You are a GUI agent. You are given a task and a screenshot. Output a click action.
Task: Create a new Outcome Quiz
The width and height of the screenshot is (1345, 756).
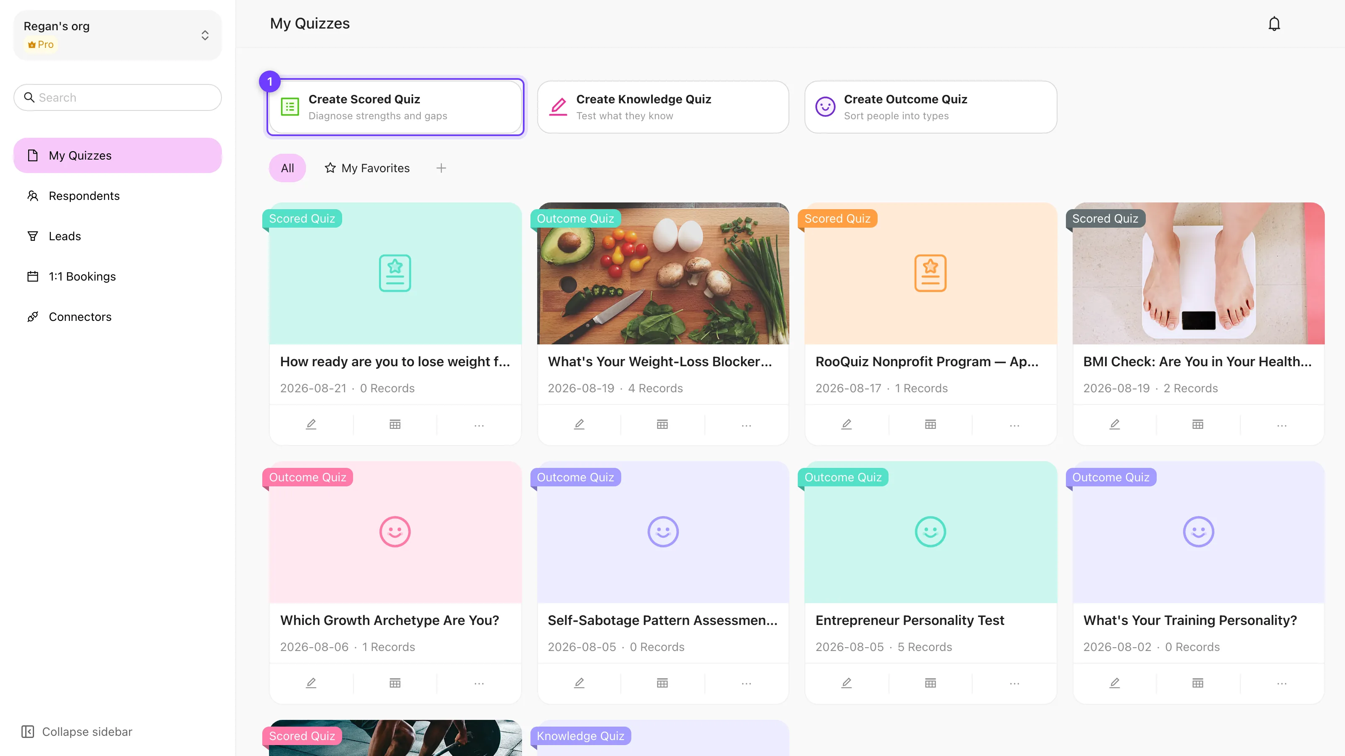pos(931,107)
